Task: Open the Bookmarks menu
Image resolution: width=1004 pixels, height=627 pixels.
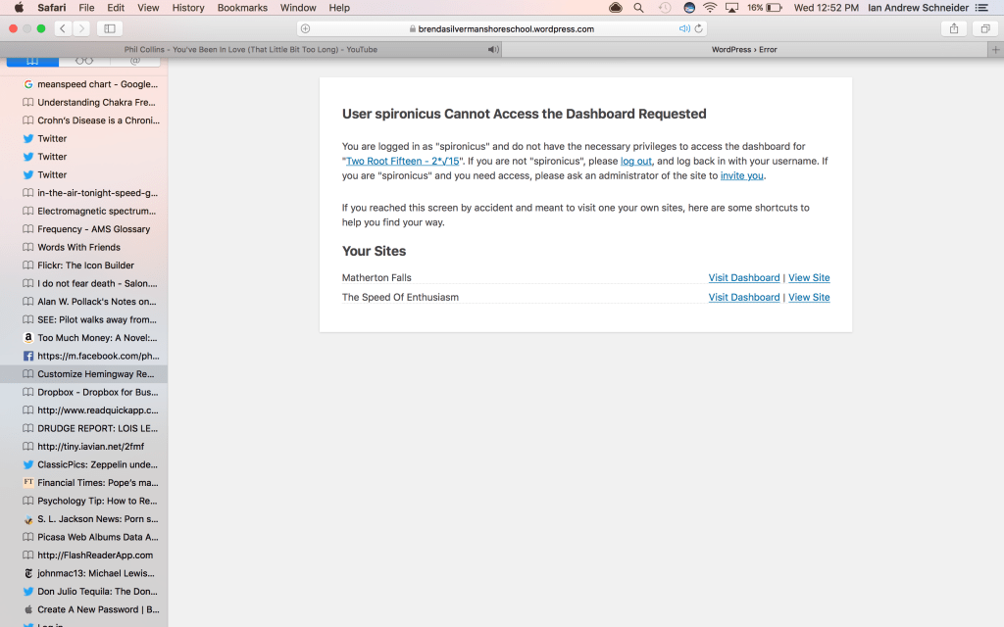Action: pyautogui.click(x=242, y=8)
